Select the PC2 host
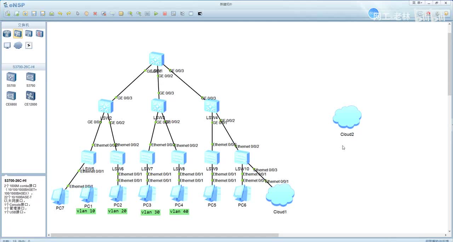Image resolution: width=453 pixels, height=242 pixels. click(x=118, y=194)
